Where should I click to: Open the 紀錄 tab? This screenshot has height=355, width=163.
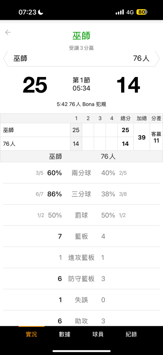[131, 334]
